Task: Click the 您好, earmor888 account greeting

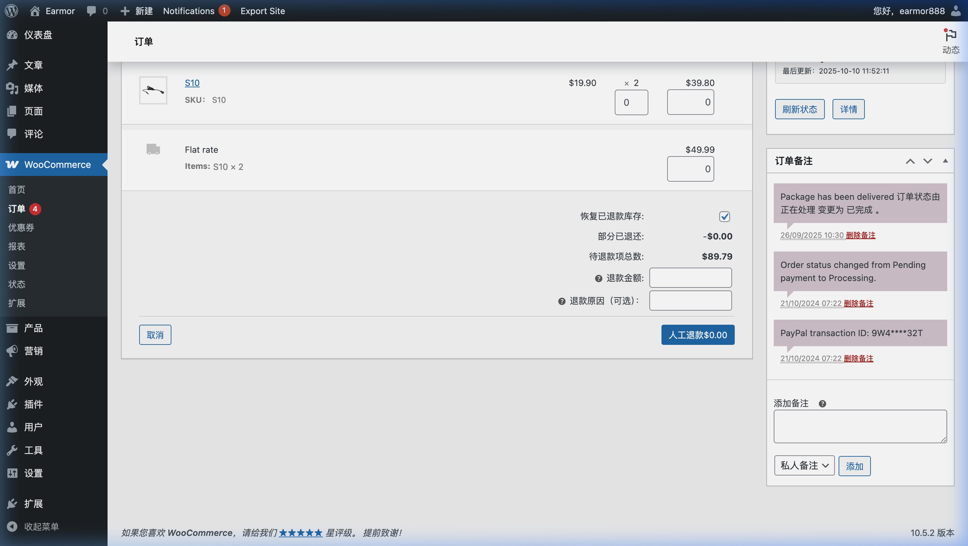Action: point(909,11)
